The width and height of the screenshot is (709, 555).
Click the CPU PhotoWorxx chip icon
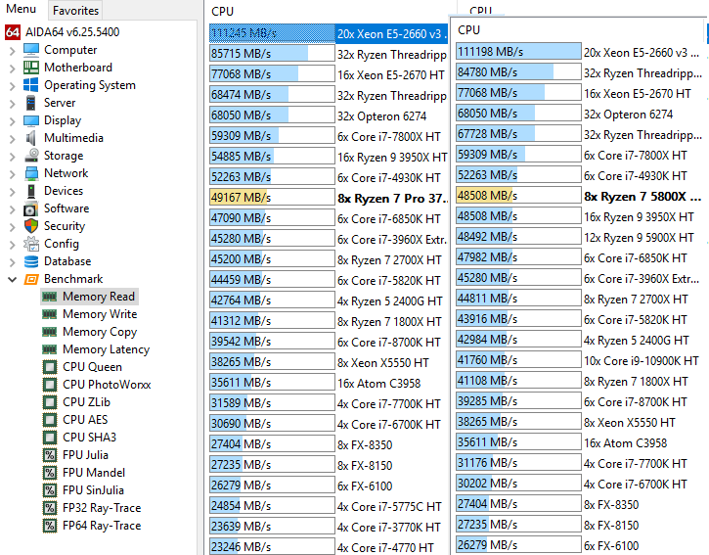pyautogui.click(x=50, y=385)
